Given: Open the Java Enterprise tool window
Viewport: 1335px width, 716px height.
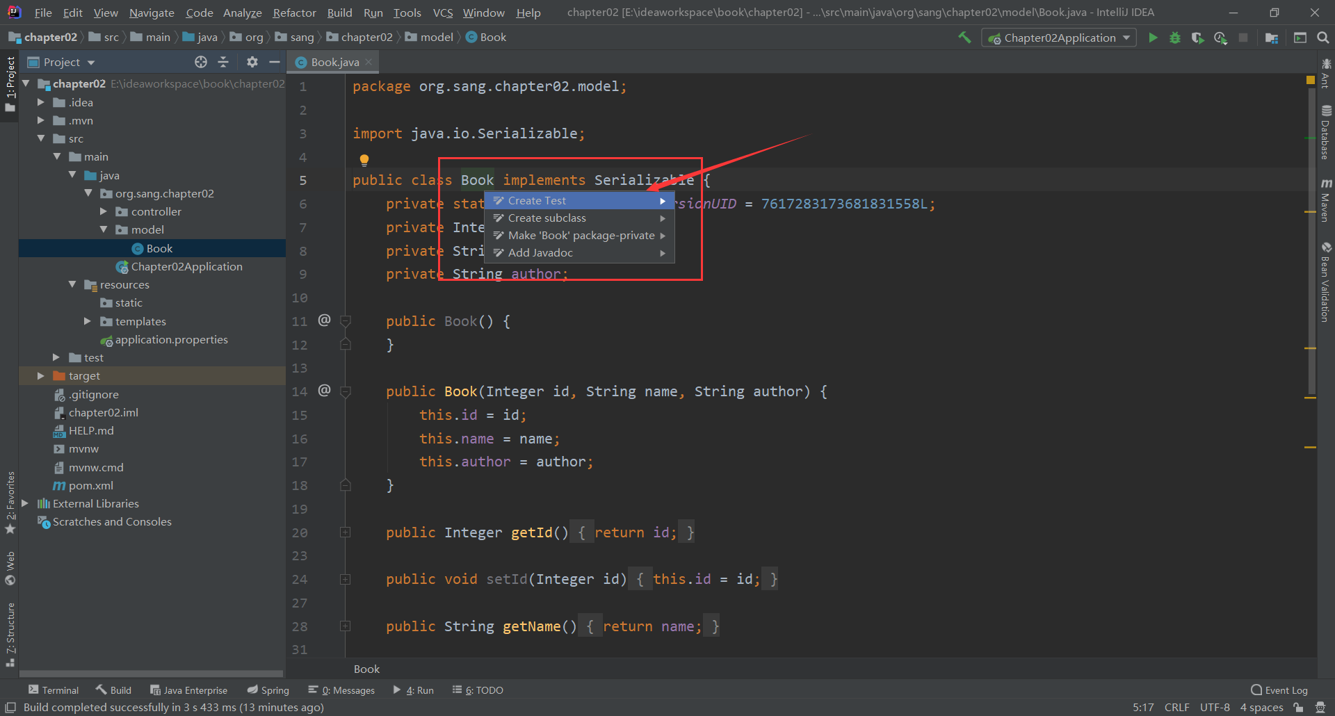Looking at the screenshot, I should click(189, 690).
